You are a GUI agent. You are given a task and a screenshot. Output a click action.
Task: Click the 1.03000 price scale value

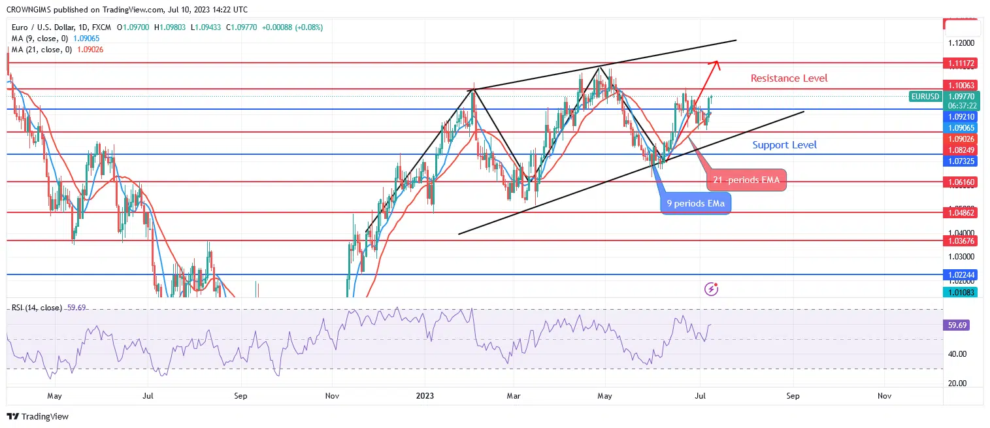(961, 257)
